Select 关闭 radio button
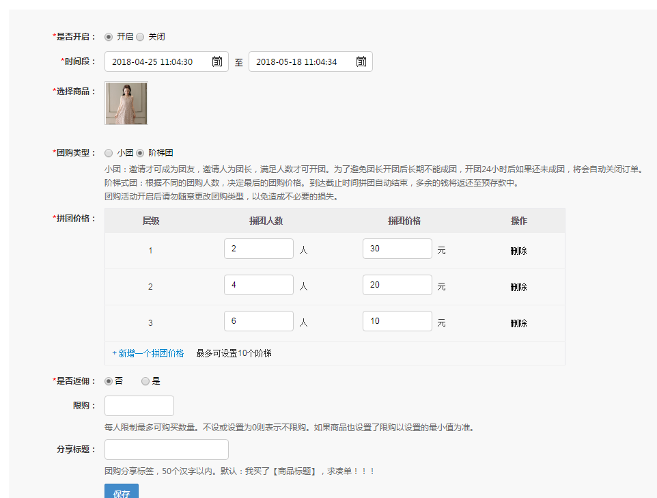This screenshot has height=498, width=657. (x=140, y=37)
